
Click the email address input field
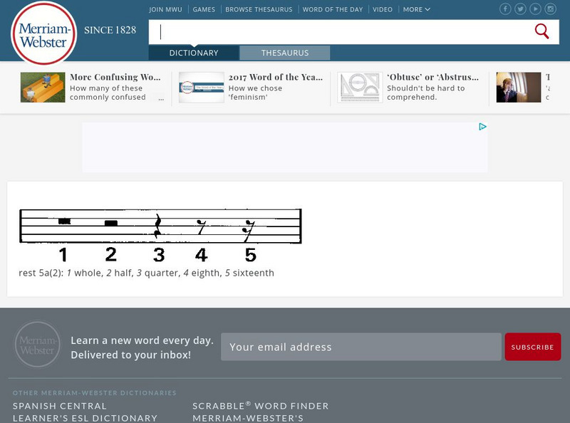(x=360, y=347)
